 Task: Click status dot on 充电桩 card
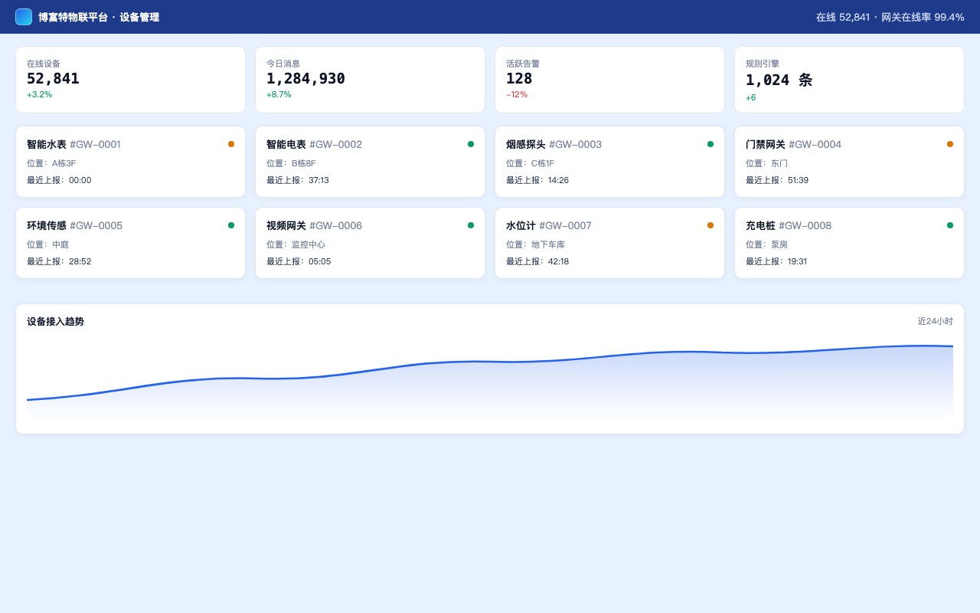point(950,225)
